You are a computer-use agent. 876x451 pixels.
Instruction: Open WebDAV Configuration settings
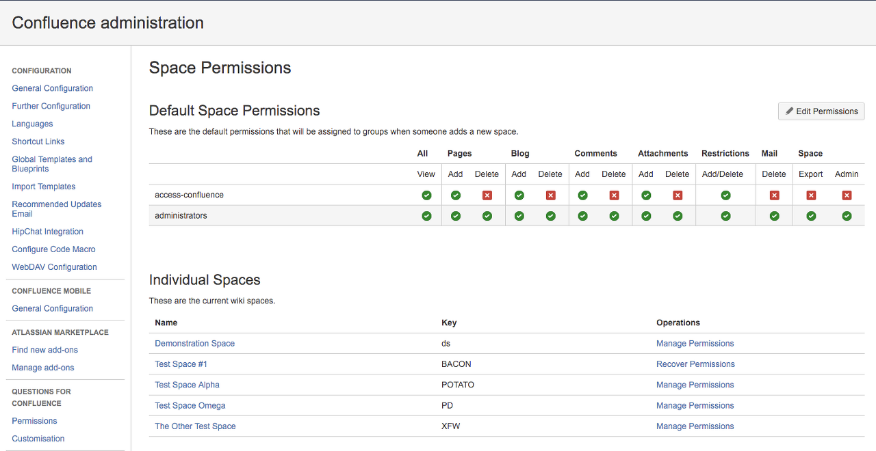pyautogui.click(x=54, y=267)
